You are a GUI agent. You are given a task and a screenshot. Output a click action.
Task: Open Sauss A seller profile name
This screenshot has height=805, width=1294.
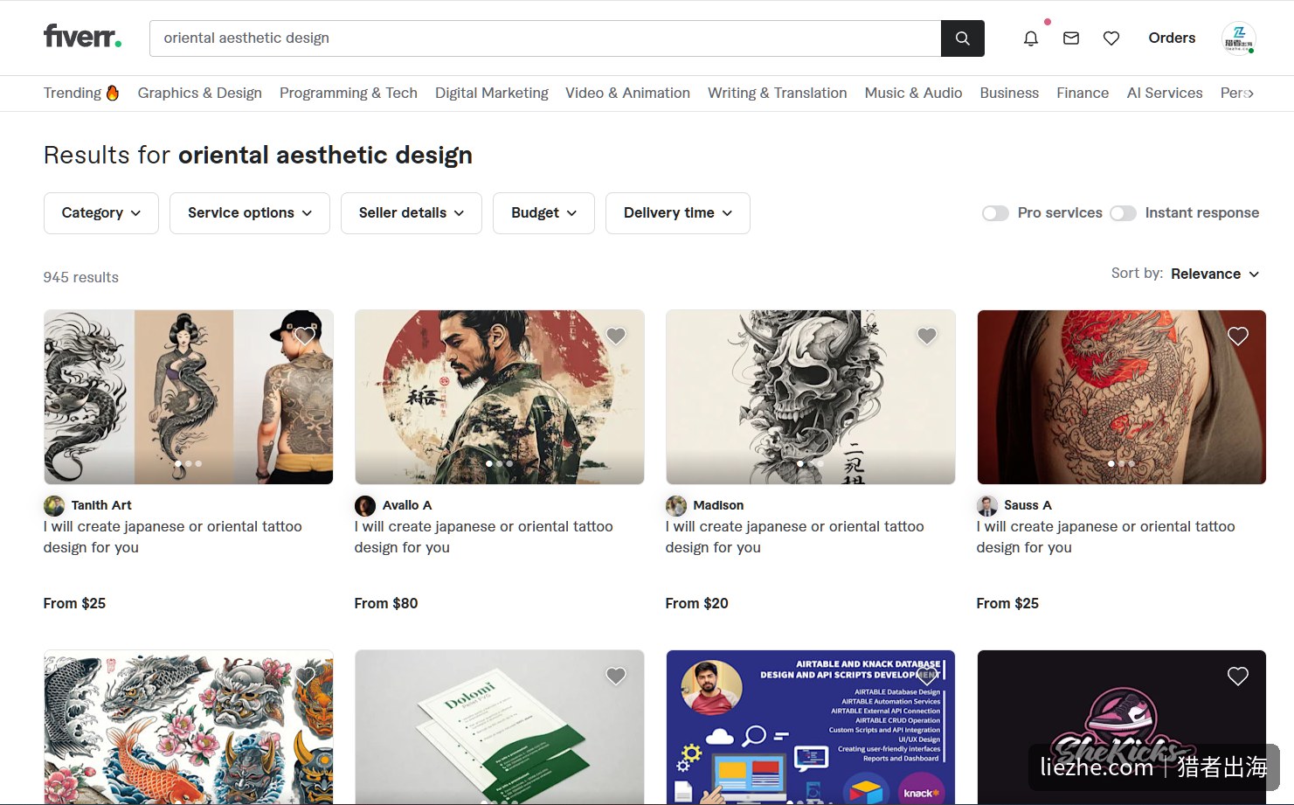pyautogui.click(x=1028, y=505)
